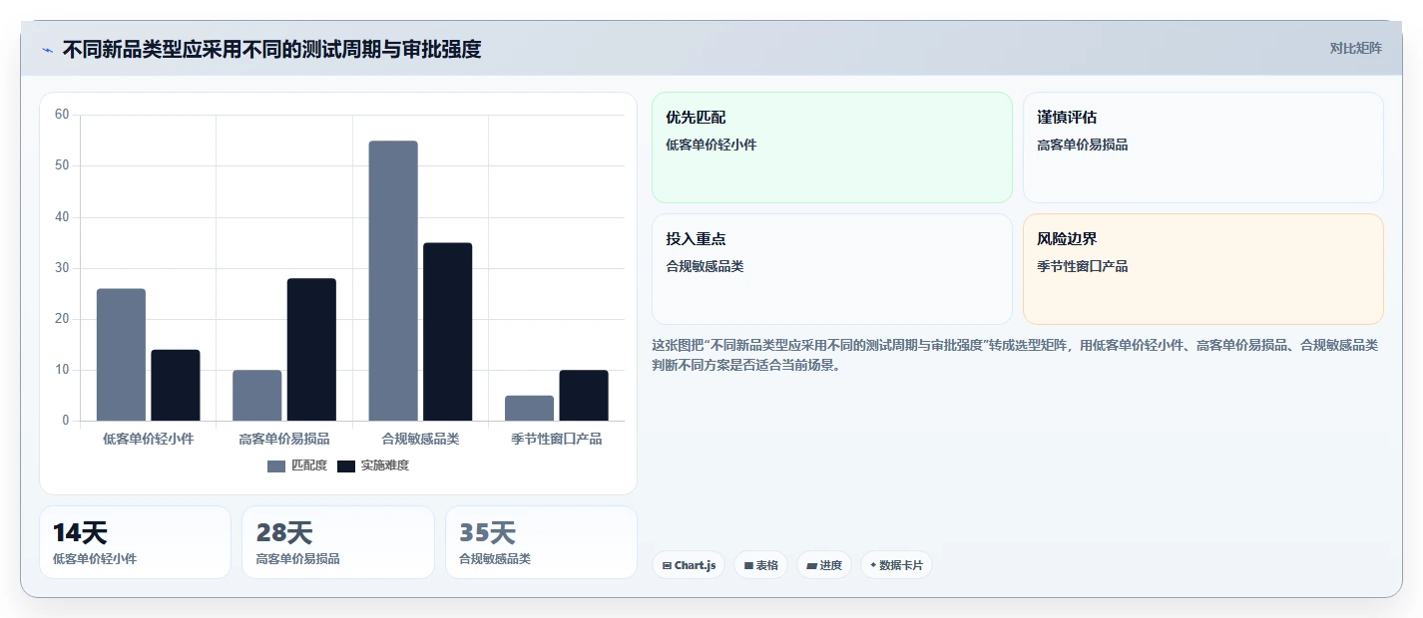Image resolution: width=1423 pixels, height=618 pixels.
Task: Click the 28天 stat card
Action: (338, 542)
